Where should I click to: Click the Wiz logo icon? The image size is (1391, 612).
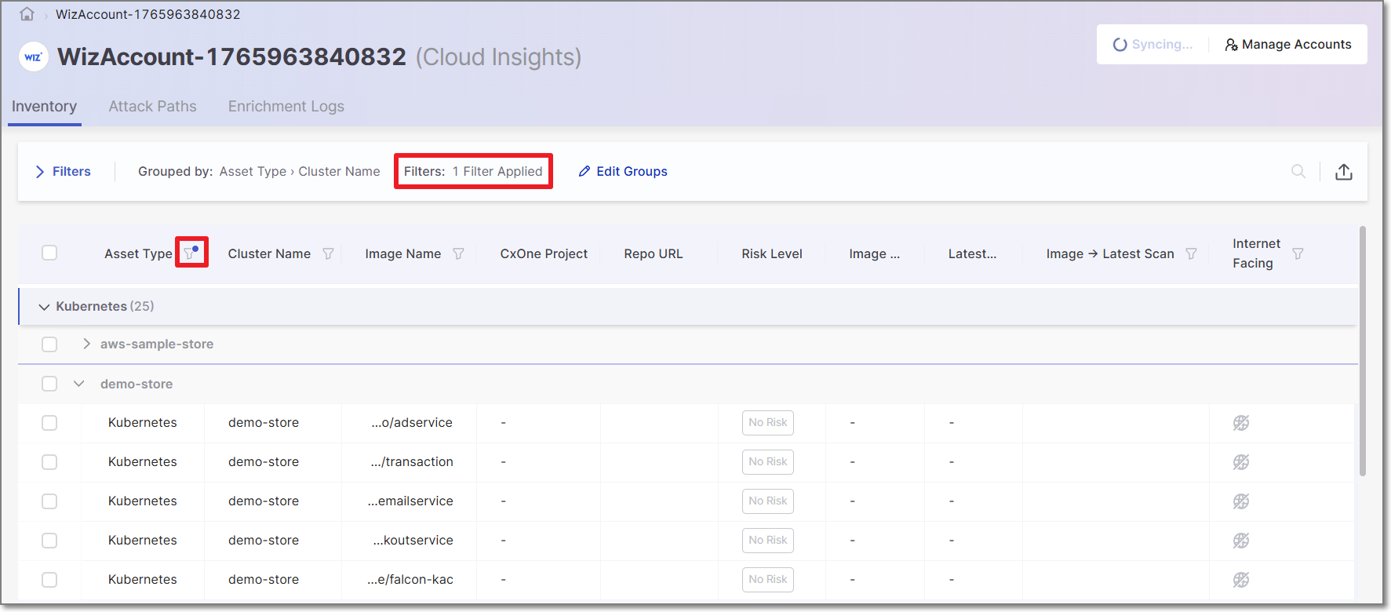coord(34,56)
